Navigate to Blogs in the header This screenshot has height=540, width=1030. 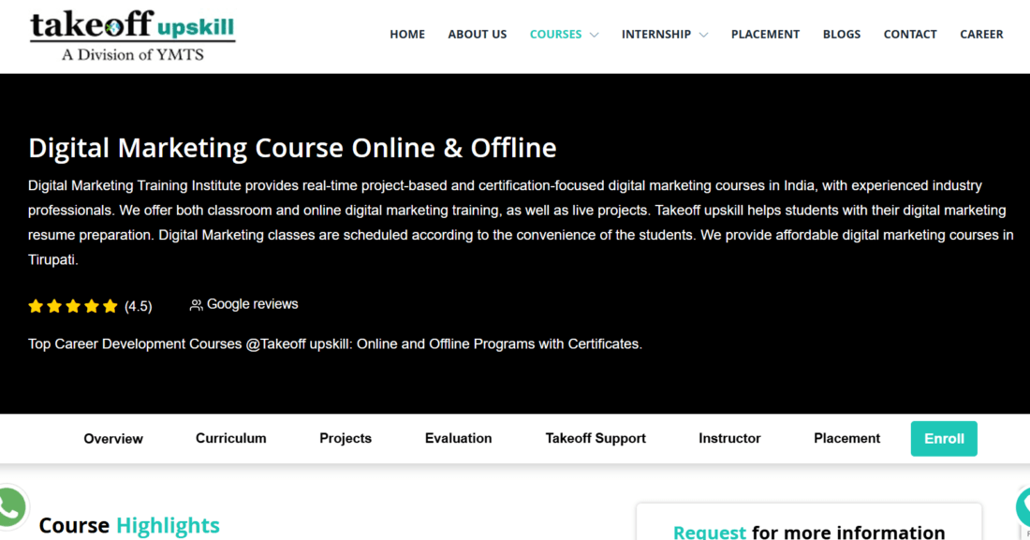tap(841, 34)
